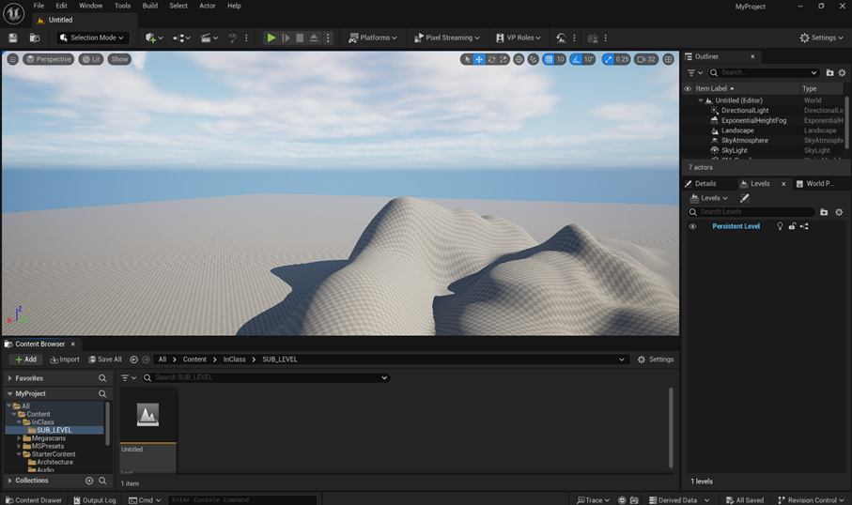Select the arrow Select objects tool in viewport
This screenshot has height=505, width=852.
click(467, 59)
